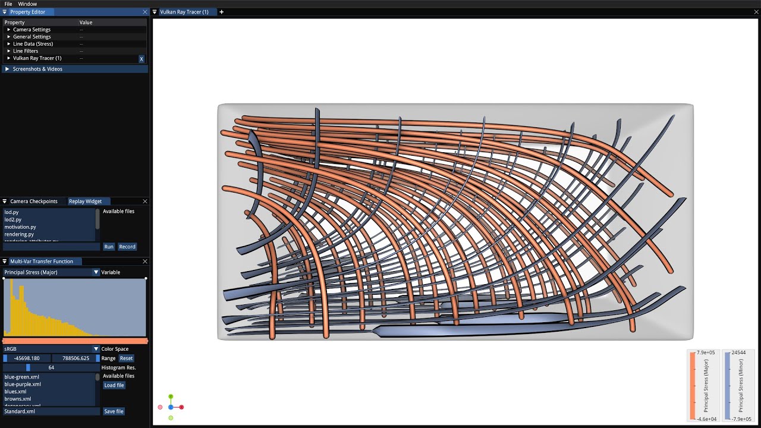Collapse Vulkan Ray Tracer view triangle
Image resolution: width=761 pixels, height=428 pixels.
tap(155, 12)
